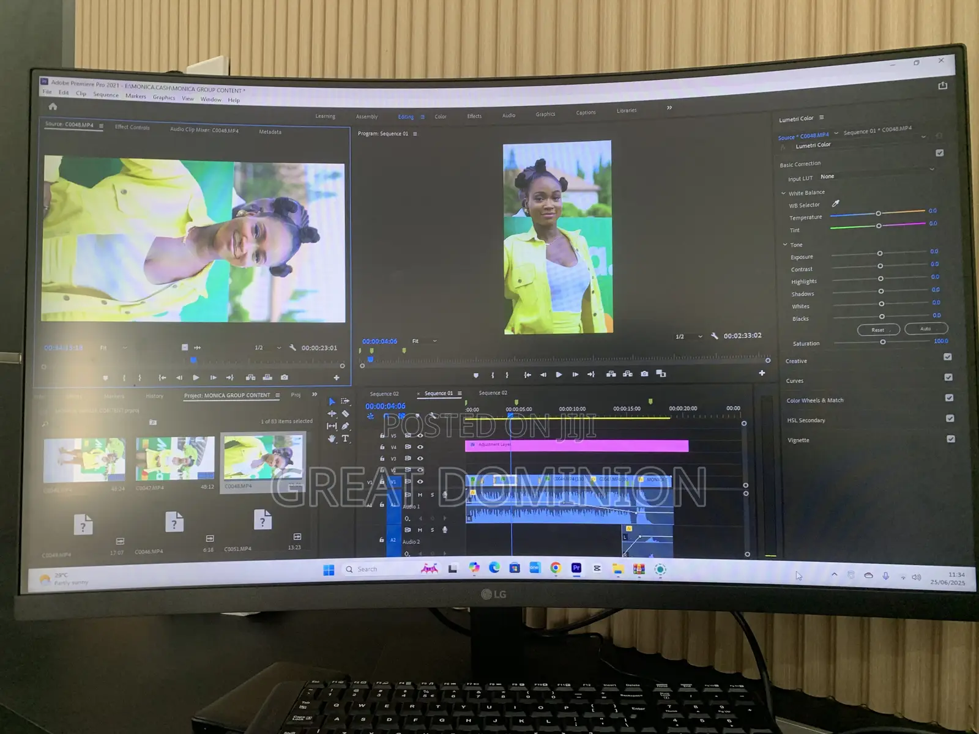The height and width of the screenshot is (734, 979).
Task: Add marker in Program monitor
Action: [x=476, y=375]
